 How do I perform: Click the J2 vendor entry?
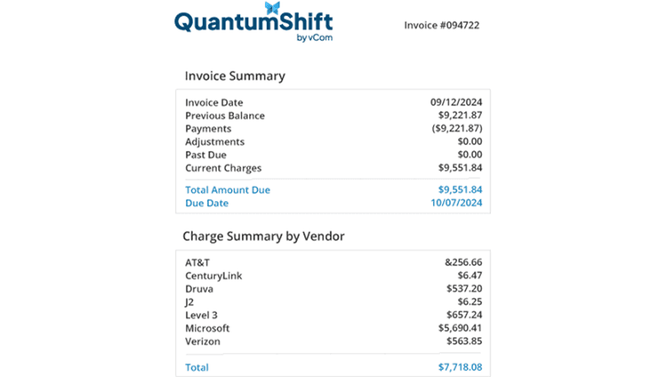pyautogui.click(x=189, y=302)
